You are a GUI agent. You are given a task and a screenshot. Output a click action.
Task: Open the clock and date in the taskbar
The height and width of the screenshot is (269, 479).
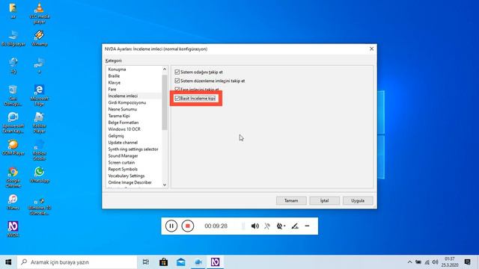450,262
